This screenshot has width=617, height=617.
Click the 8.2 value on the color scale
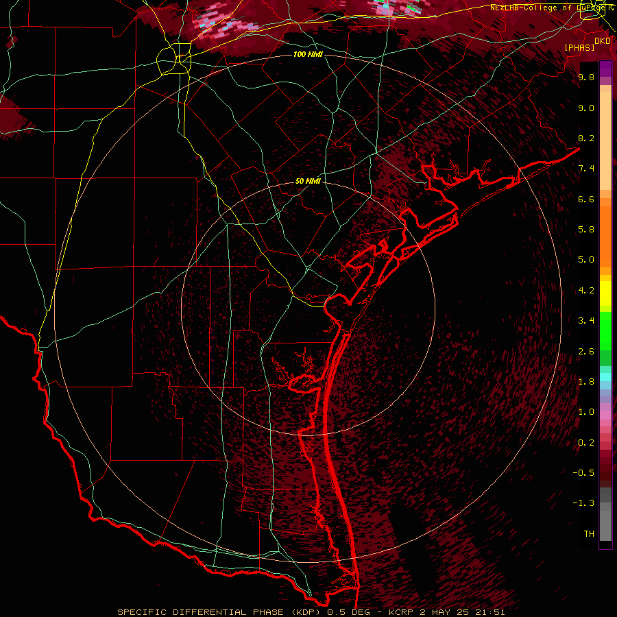(x=586, y=138)
